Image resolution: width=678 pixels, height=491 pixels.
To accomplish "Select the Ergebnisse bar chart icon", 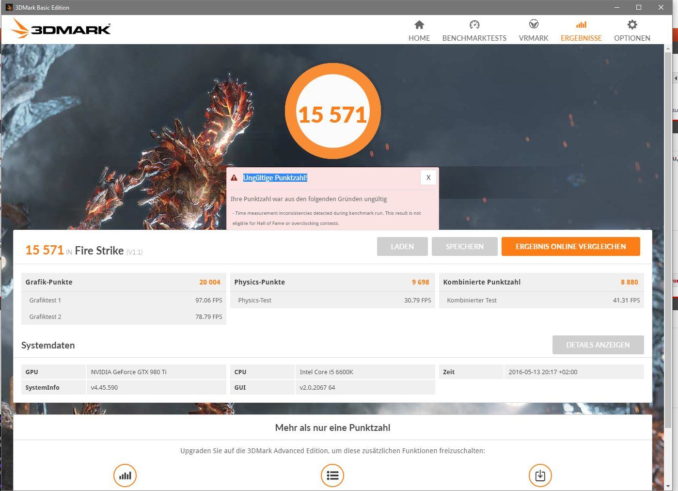I will tap(581, 25).
